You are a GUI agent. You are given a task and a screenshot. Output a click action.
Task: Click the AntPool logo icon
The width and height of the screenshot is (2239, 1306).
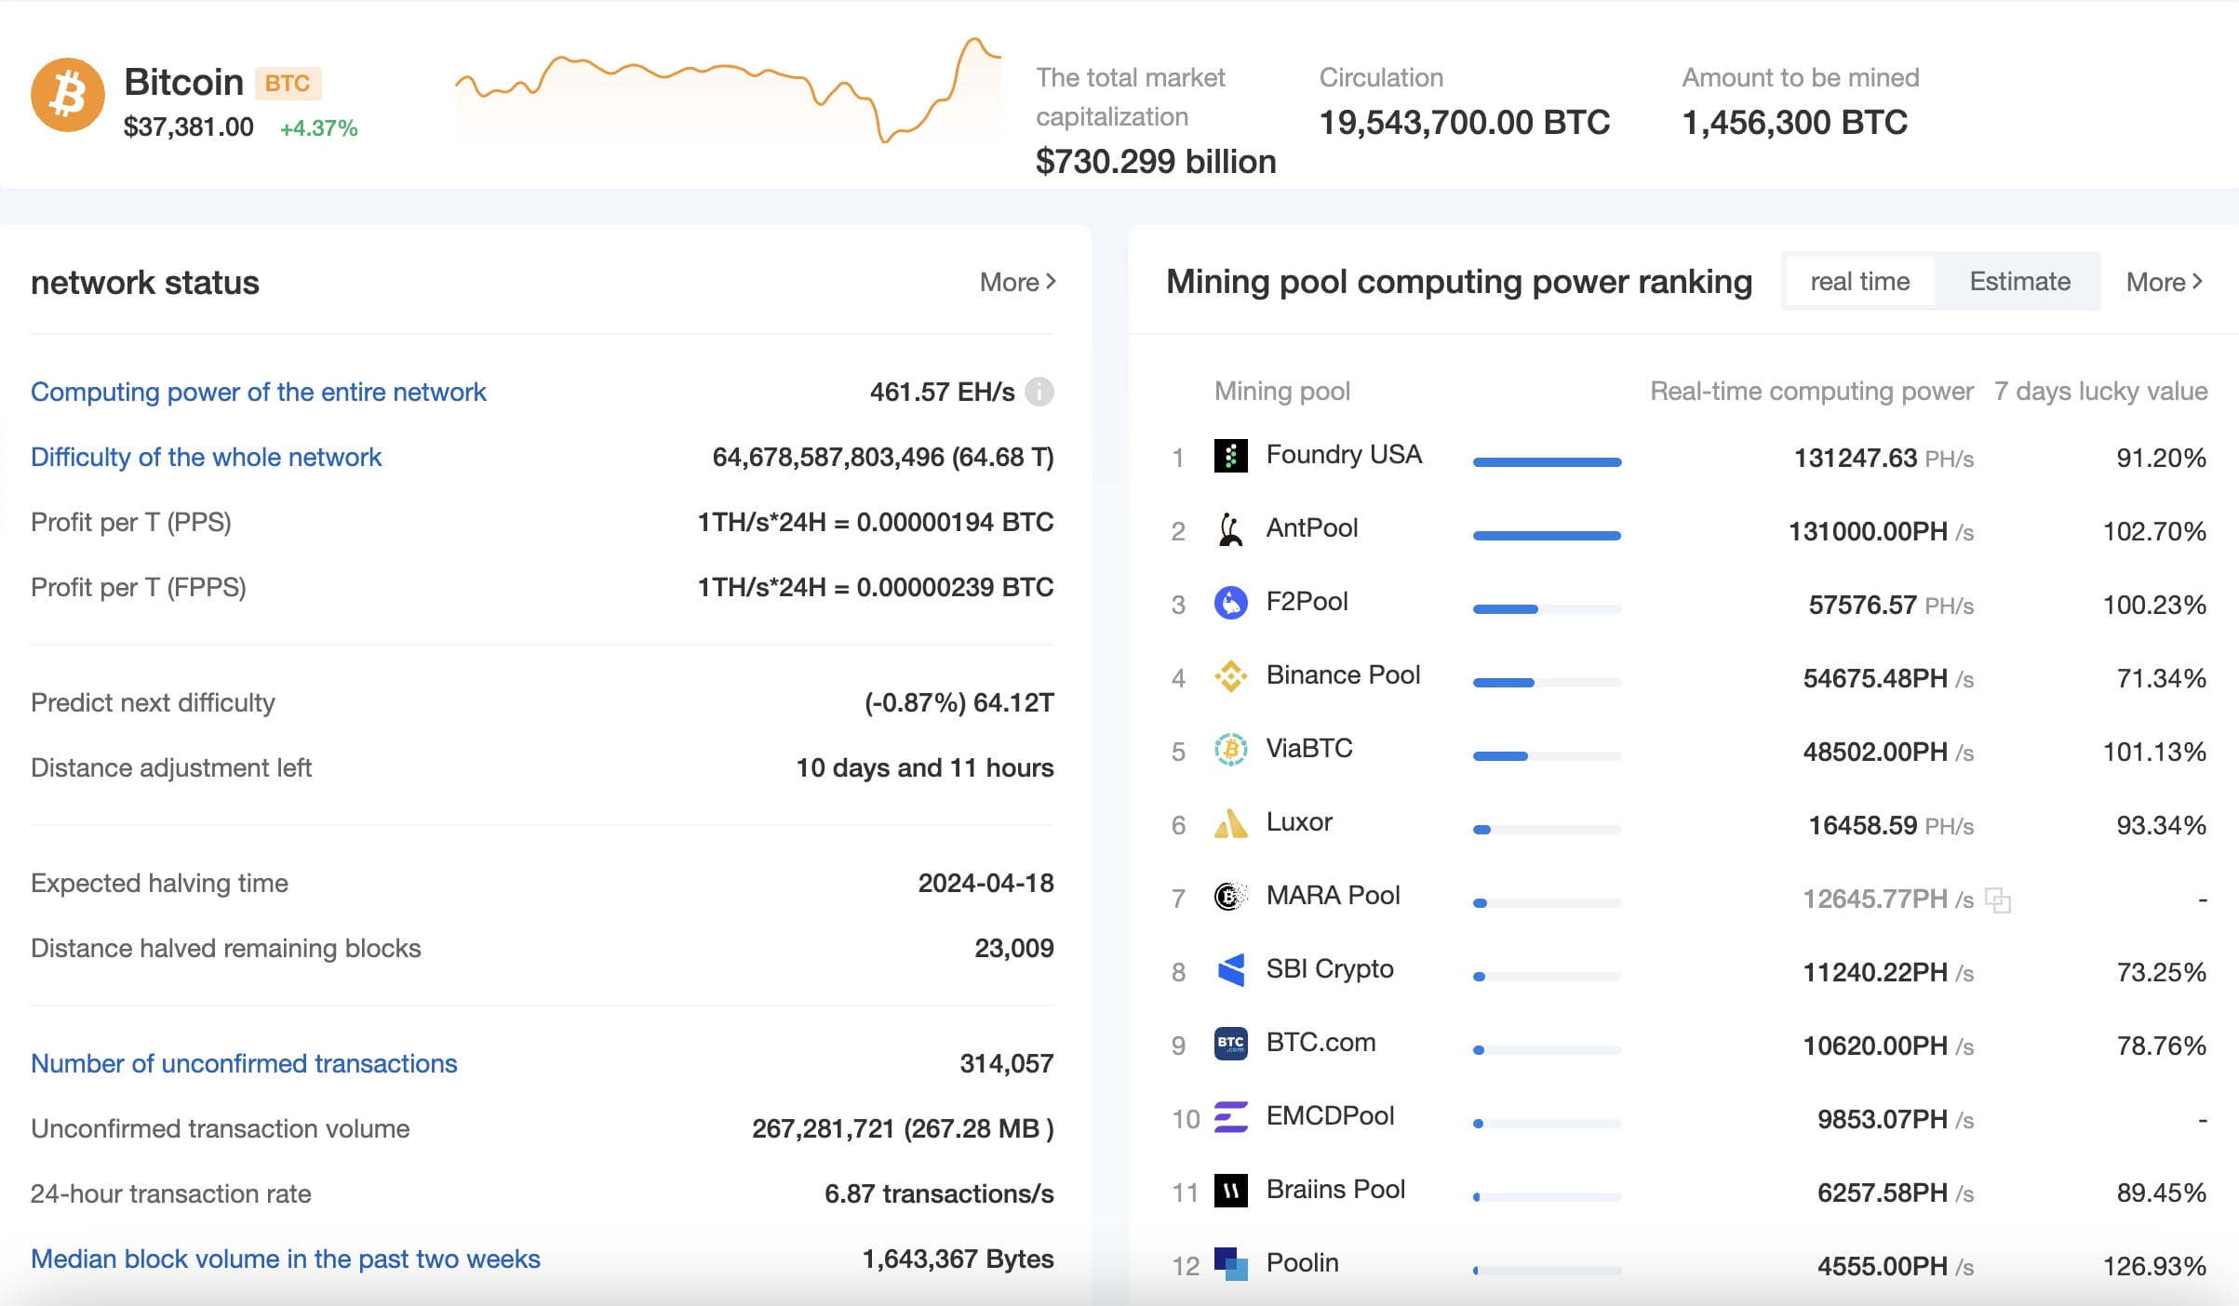point(1230,530)
